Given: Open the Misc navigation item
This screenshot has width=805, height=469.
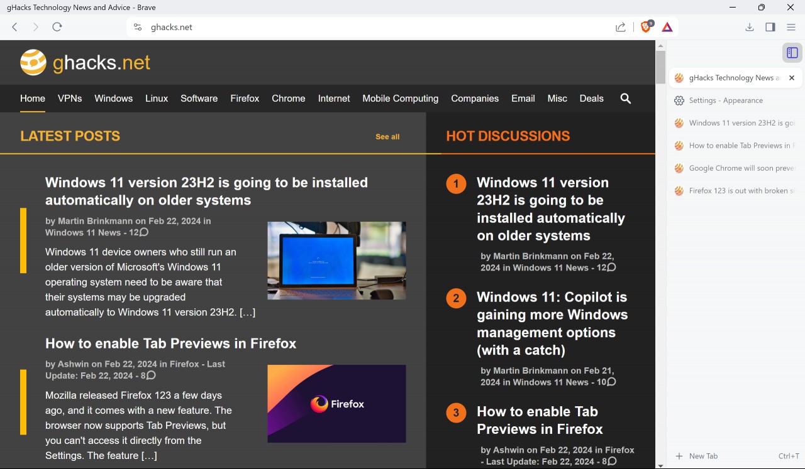Looking at the screenshot, I should 557,99.
